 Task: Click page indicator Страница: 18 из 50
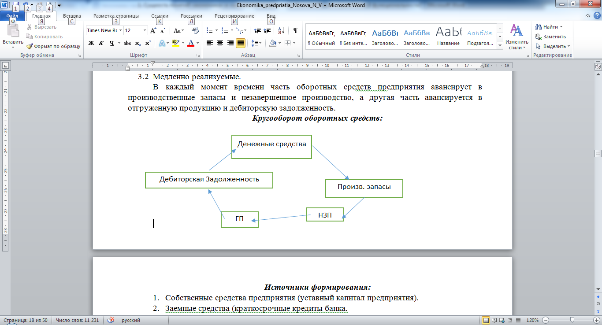coord(25,320)
